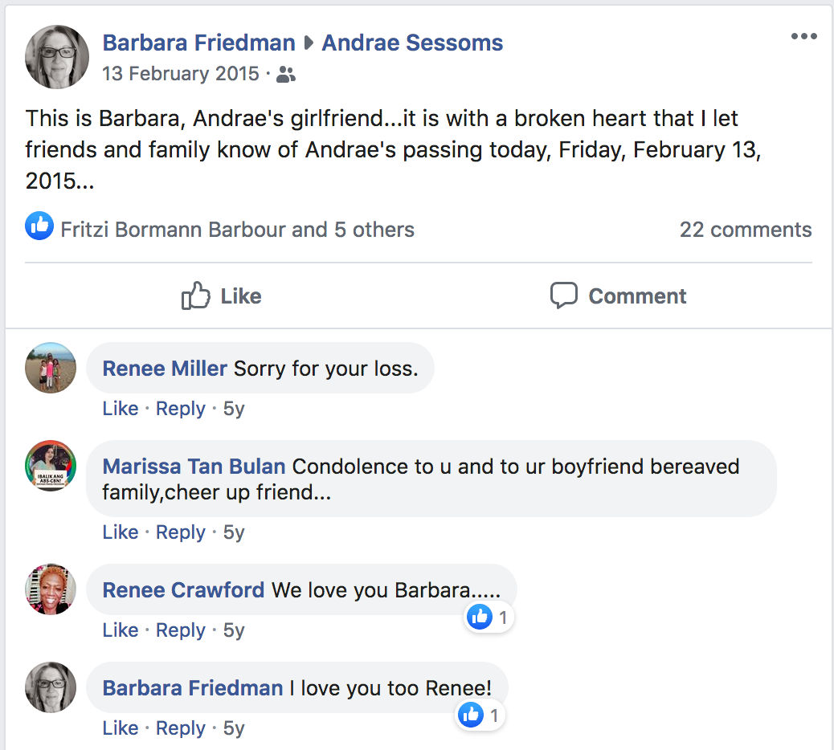
Task: Reply to Barbara Friedman's comment
Action: coord(181,728)
